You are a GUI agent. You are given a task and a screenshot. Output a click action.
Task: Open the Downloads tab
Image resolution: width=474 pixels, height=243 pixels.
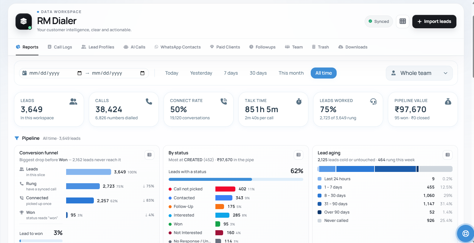pos(353,47)
